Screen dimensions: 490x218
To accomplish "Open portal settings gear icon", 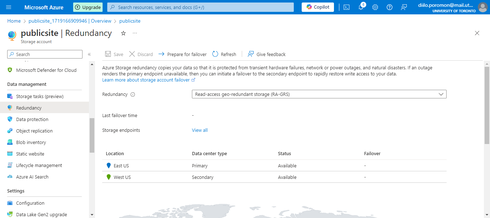I will (375, 7).
